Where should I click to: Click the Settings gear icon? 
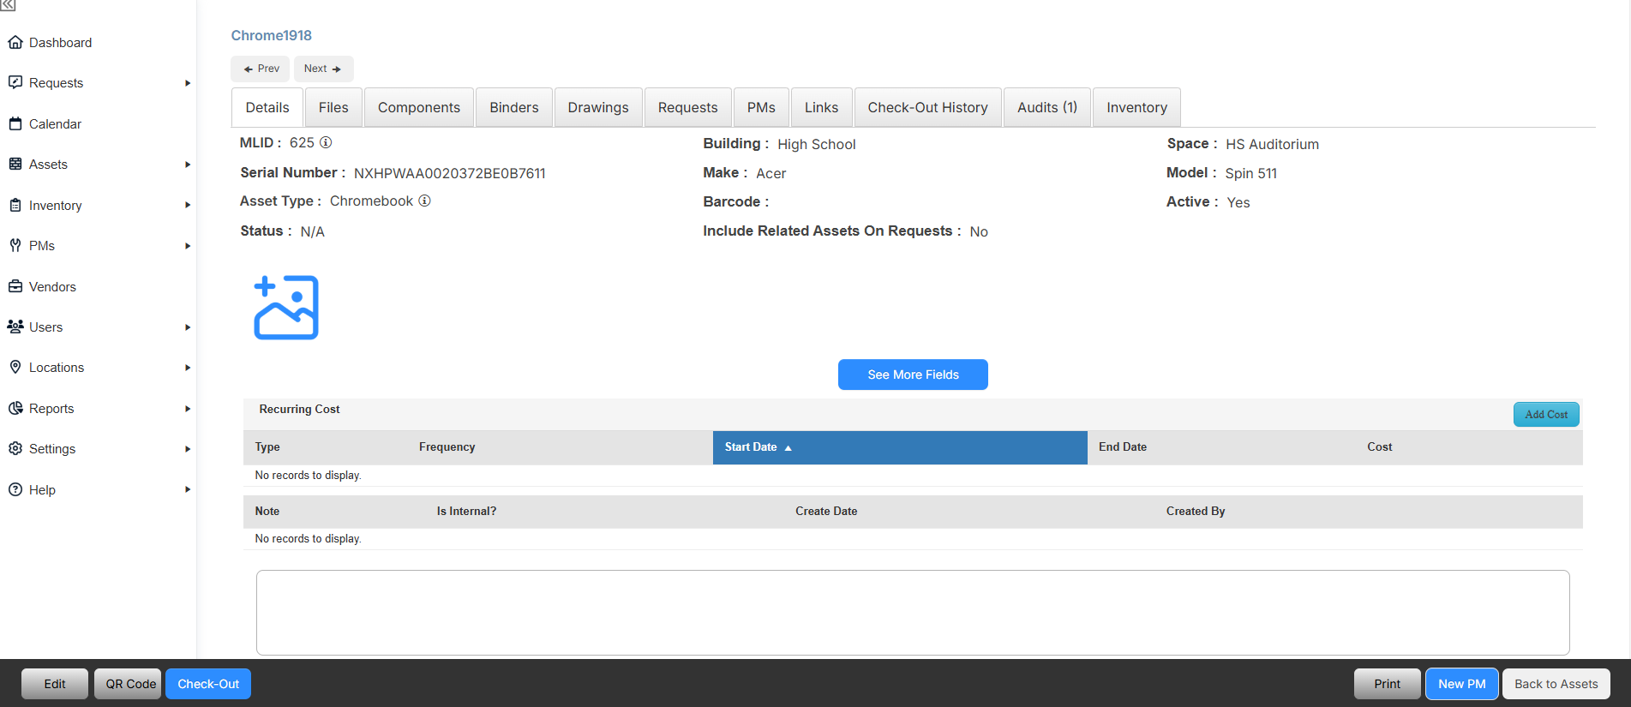pos(15,448)
